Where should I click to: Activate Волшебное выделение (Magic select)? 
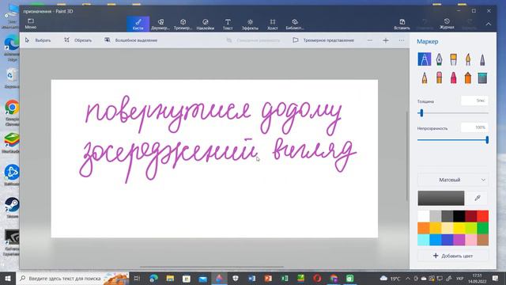tap(130, 40)
